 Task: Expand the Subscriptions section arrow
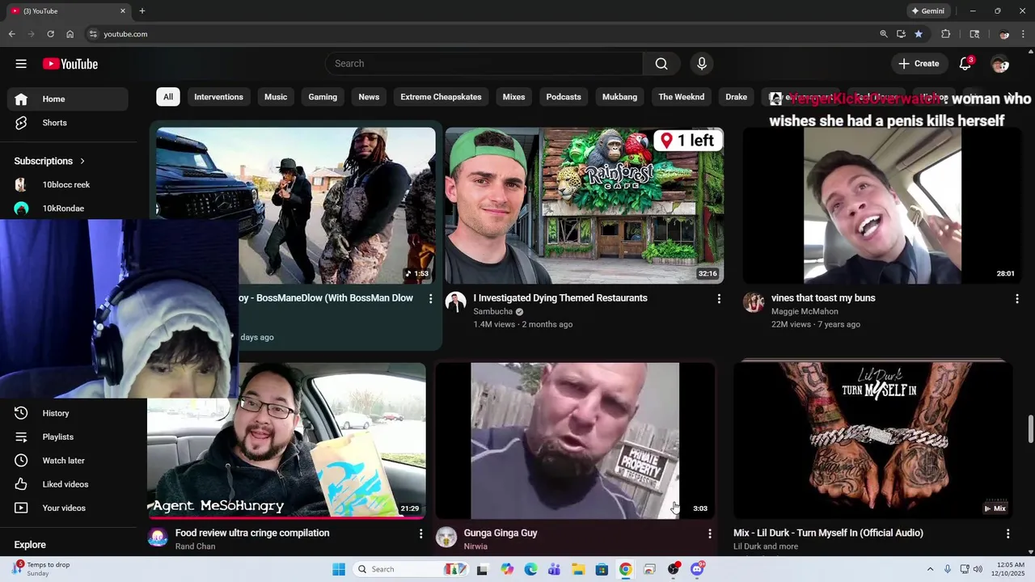pos(82,161)
